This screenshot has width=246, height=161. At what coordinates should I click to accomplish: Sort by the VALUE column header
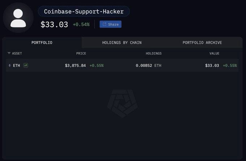tap(214, 53)
